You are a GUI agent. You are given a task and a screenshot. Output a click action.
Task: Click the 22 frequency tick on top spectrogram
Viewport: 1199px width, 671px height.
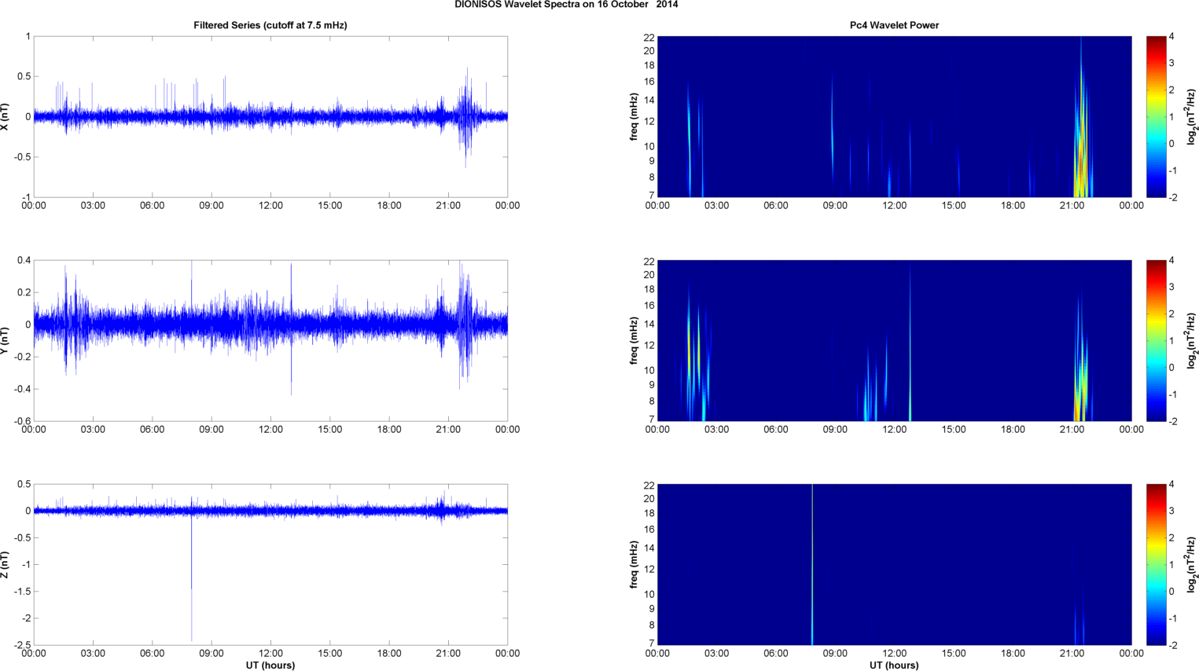[x=649, y=37]
